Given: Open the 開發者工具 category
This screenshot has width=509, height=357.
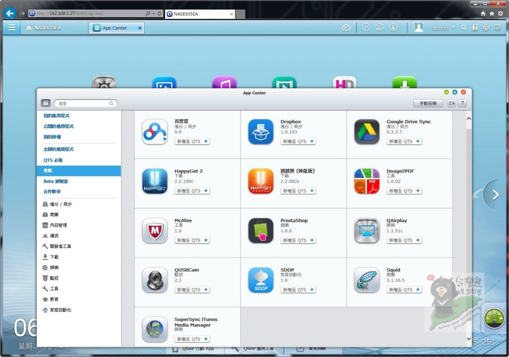Looking at the screenshot, I should pyautogui.click(x=57, y=246).
